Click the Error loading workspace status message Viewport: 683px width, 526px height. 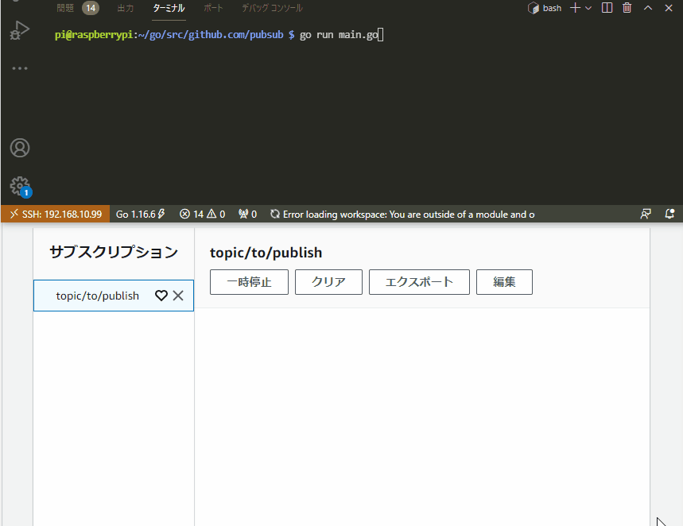[402, 215]
